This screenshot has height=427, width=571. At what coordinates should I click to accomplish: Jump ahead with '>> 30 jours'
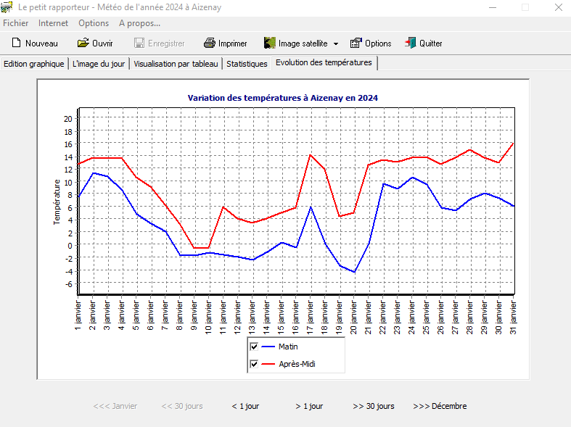(x=374, y=406)
